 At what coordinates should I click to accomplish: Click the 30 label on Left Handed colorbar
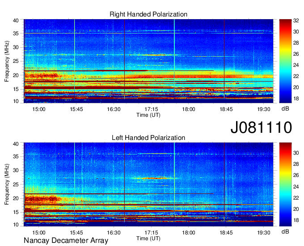[x=296, y=153]
